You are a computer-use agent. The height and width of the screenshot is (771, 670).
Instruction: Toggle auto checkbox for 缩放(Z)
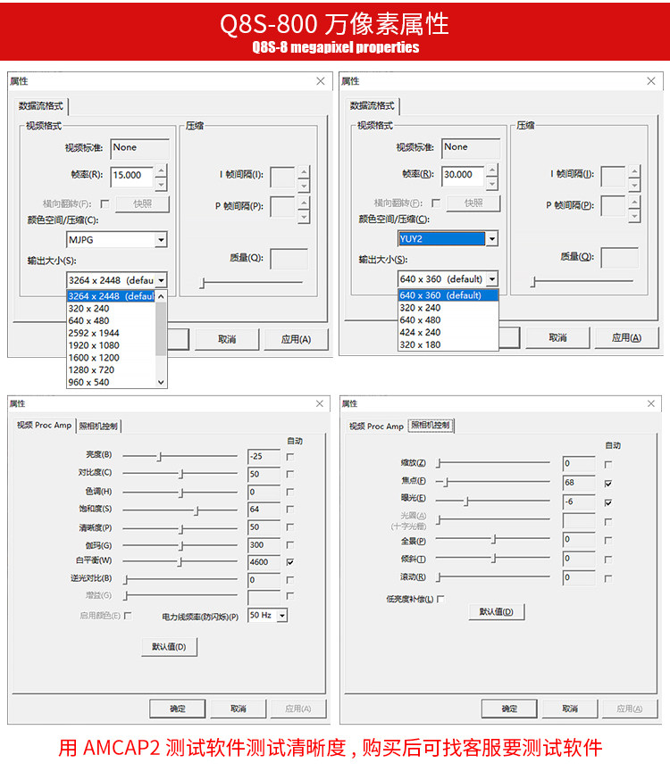[x=608, y=464]
